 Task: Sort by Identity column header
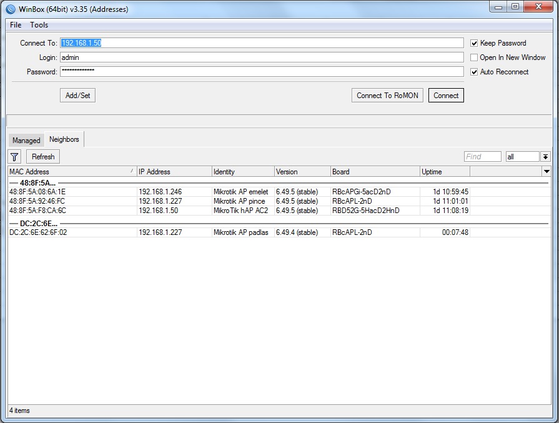[x=243, y=172]
